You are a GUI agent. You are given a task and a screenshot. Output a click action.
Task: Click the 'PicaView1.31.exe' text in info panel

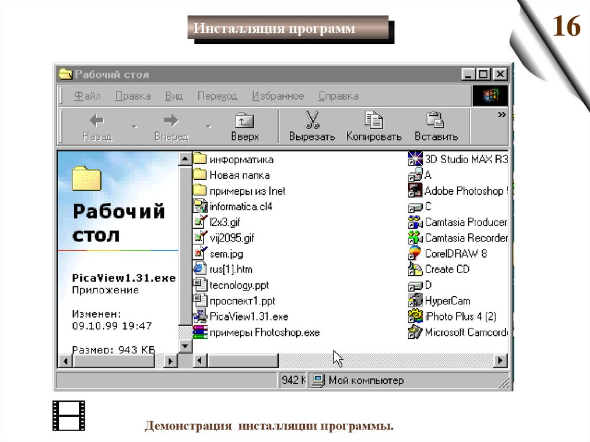(124, 278)
